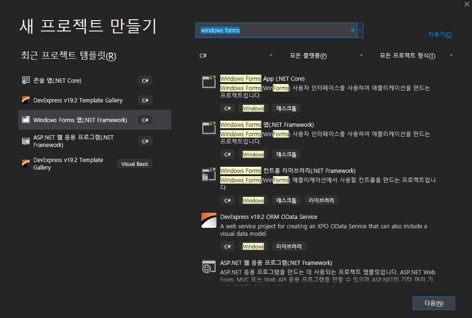Open the search history dropdown arrow
Screen dimensions: 472x318
click(360, 30)
